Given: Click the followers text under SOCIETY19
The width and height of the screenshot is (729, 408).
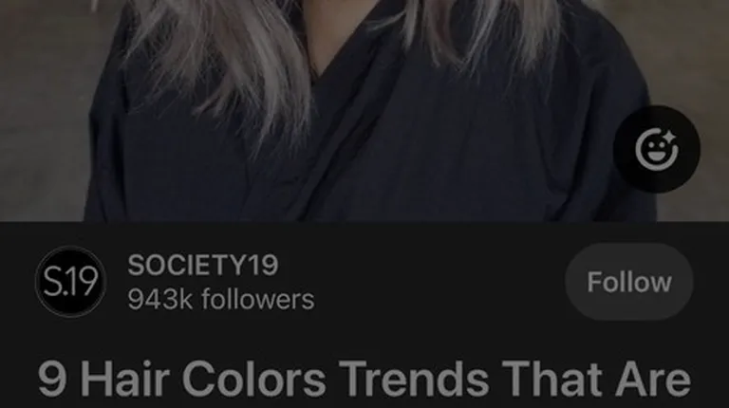Looking at the screenshot, I should point(258,299).
